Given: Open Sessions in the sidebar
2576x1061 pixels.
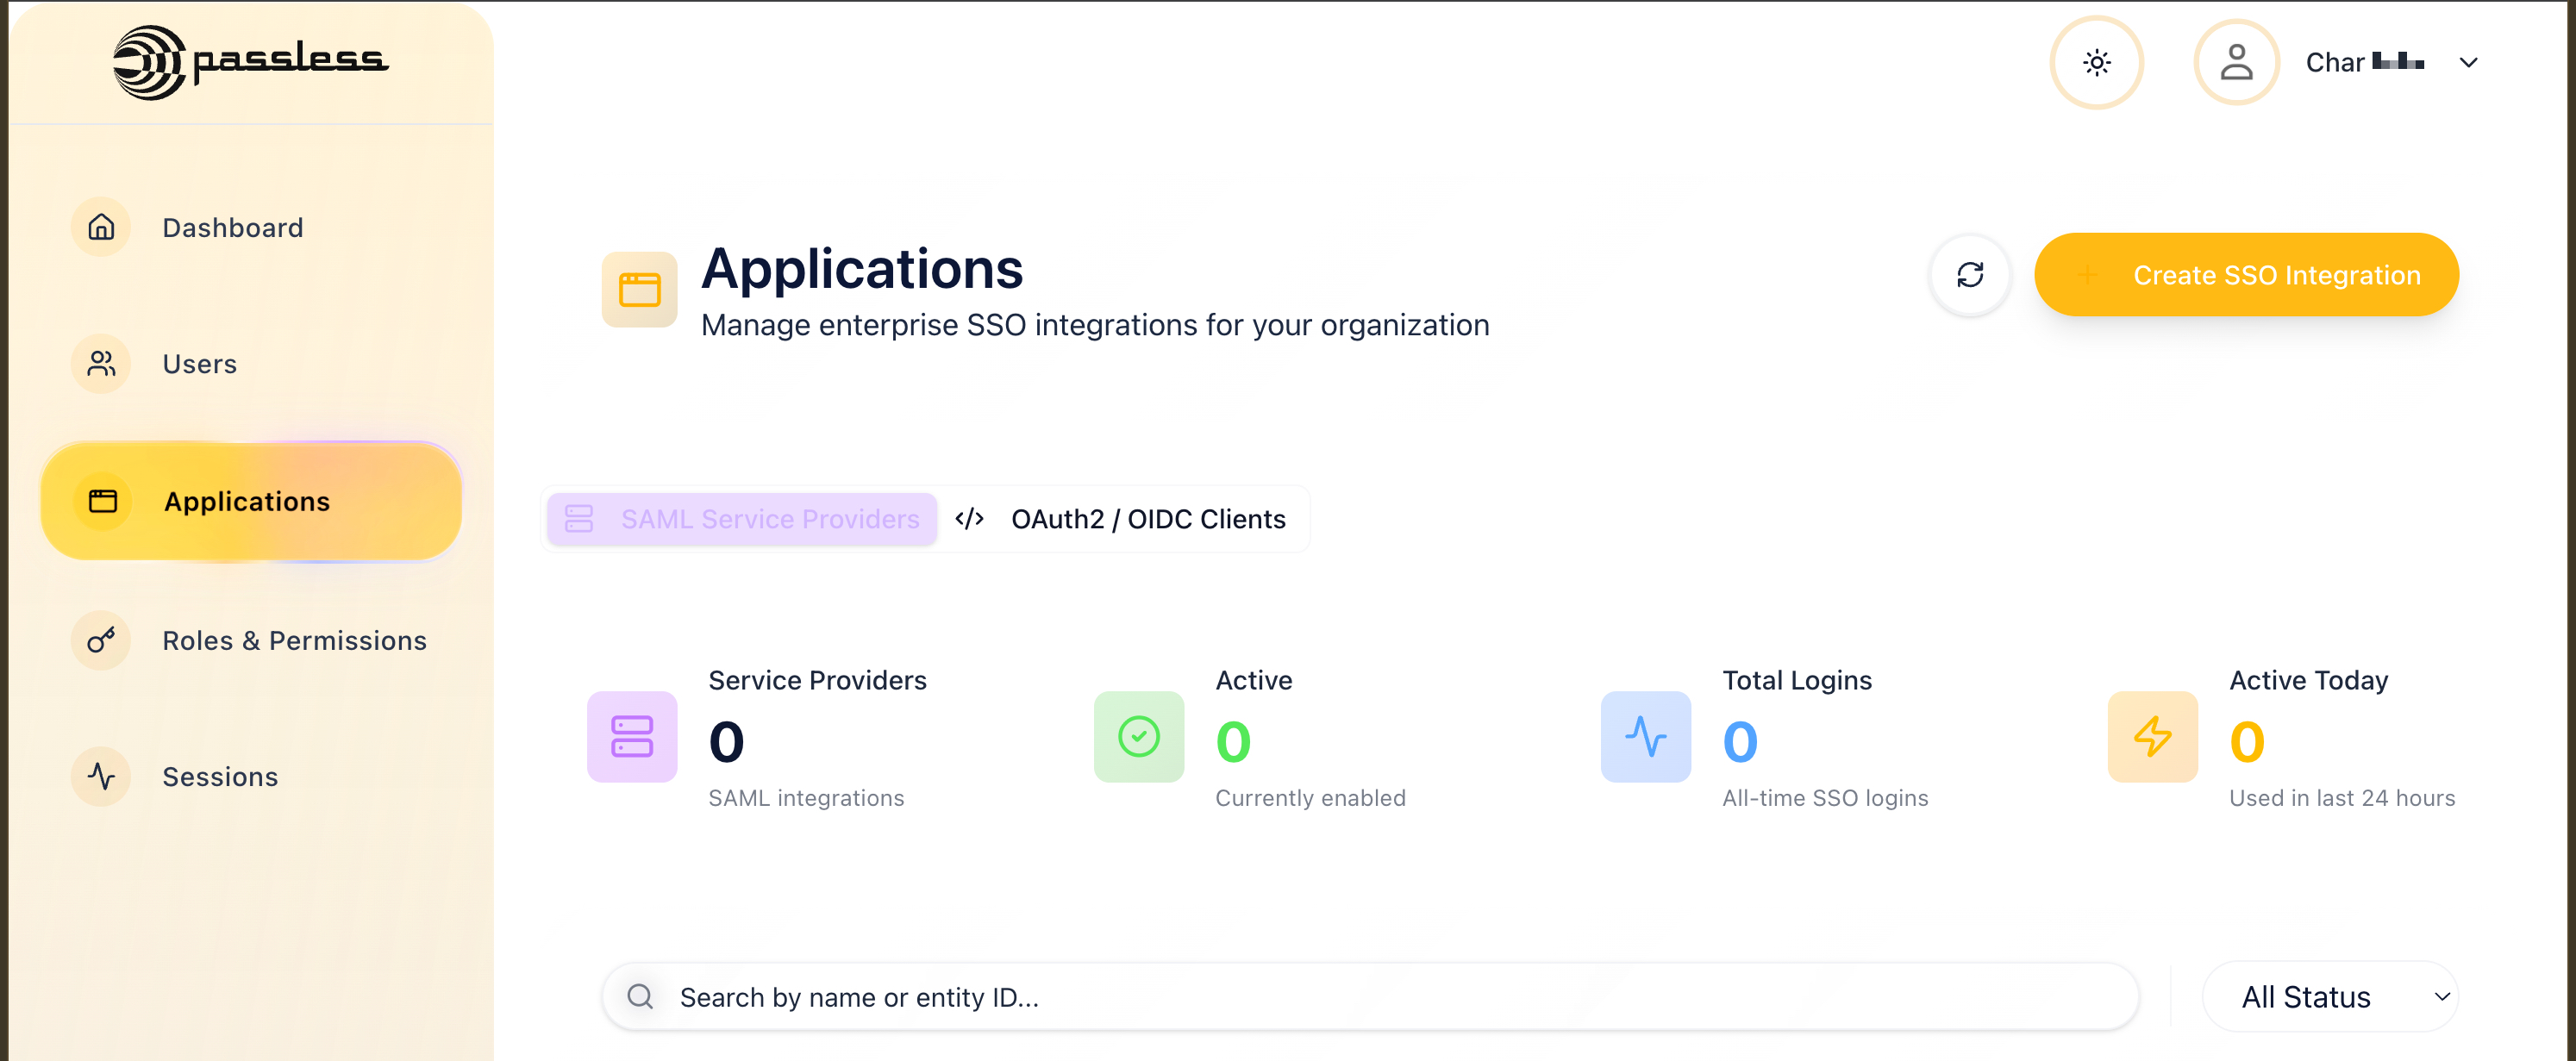Looking at the screenshot, I should click(250, 776).
